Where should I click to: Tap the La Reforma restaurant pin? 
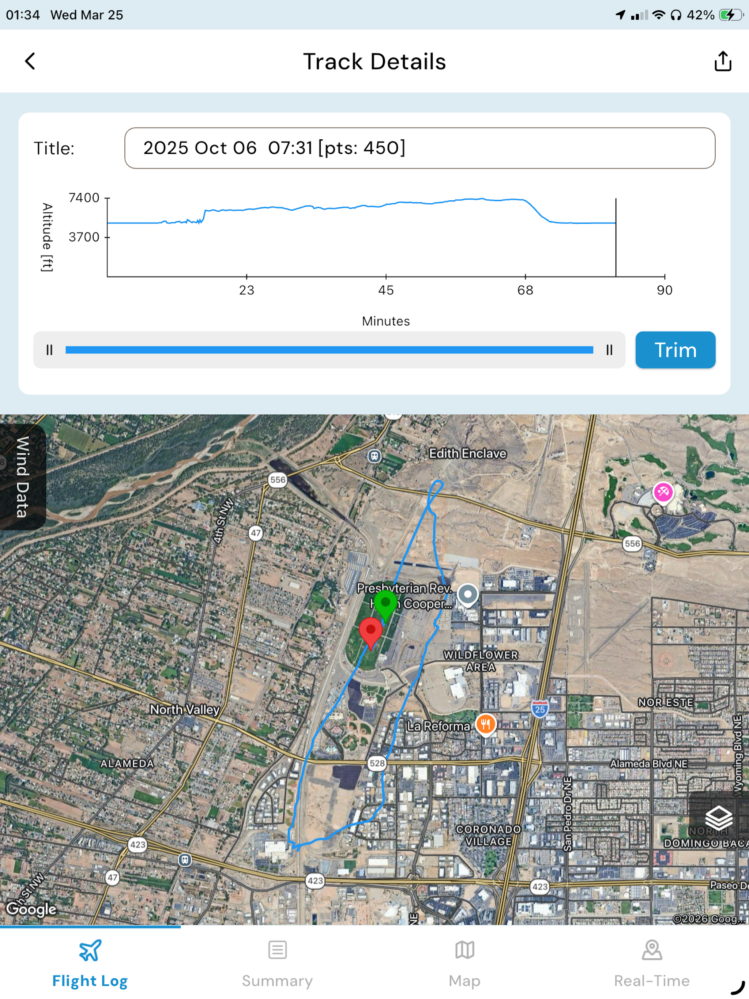click(486, 725)
